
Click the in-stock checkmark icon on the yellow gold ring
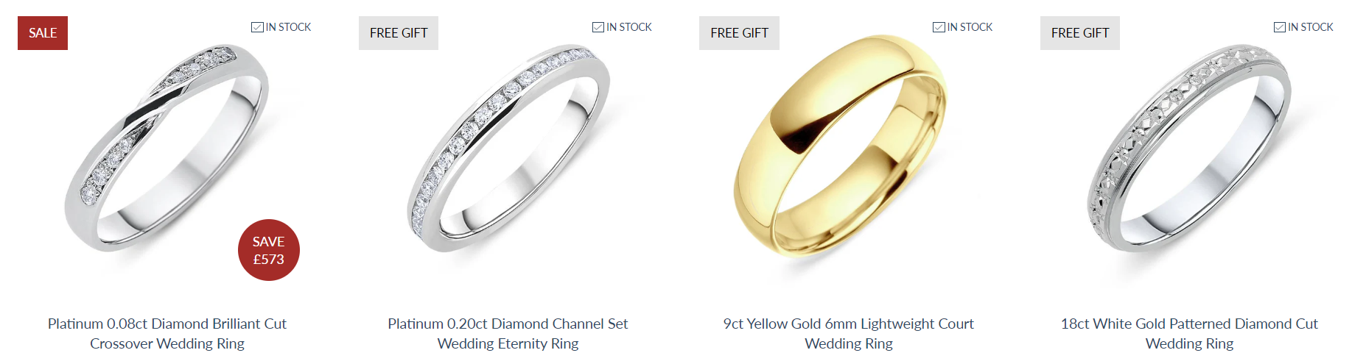tap(939, 27)
